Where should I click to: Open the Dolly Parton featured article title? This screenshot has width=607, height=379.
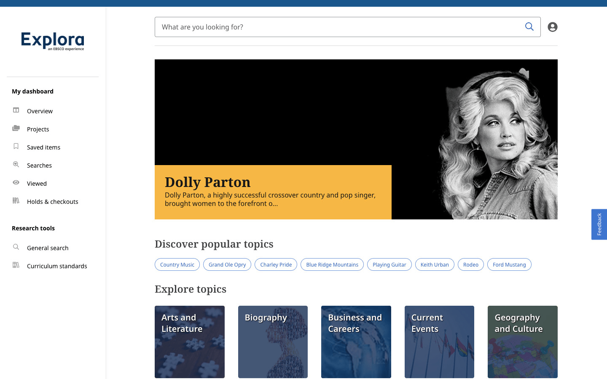pyautogui.click(x=207, y=182)
